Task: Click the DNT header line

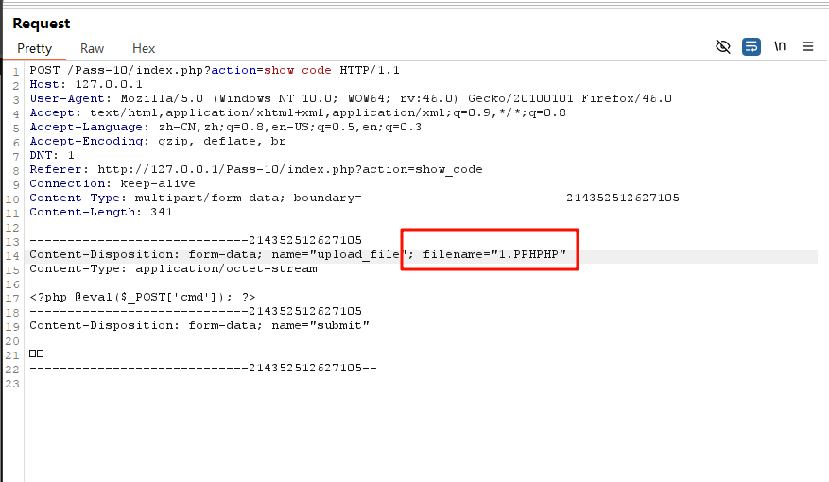Action: [x=52, y=155]
